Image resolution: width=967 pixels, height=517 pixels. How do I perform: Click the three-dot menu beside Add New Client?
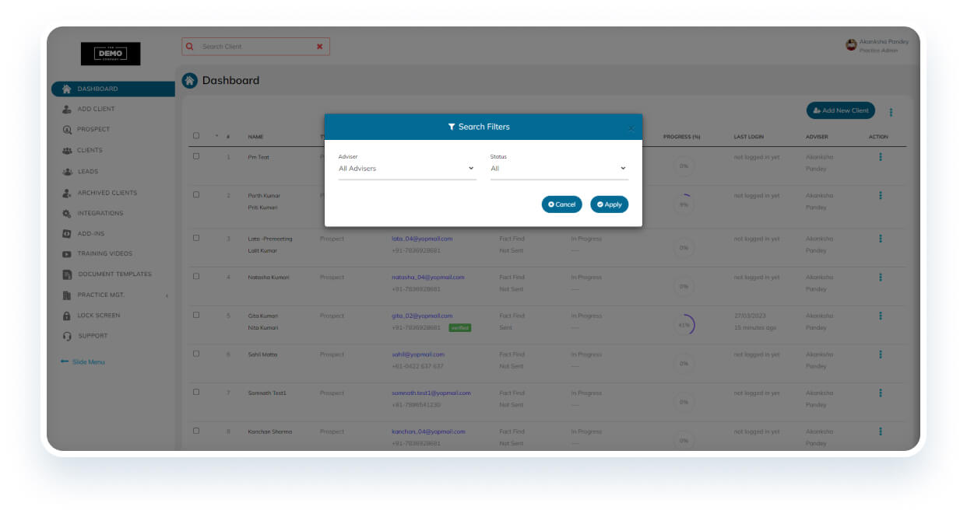click(x=891, y=112)
